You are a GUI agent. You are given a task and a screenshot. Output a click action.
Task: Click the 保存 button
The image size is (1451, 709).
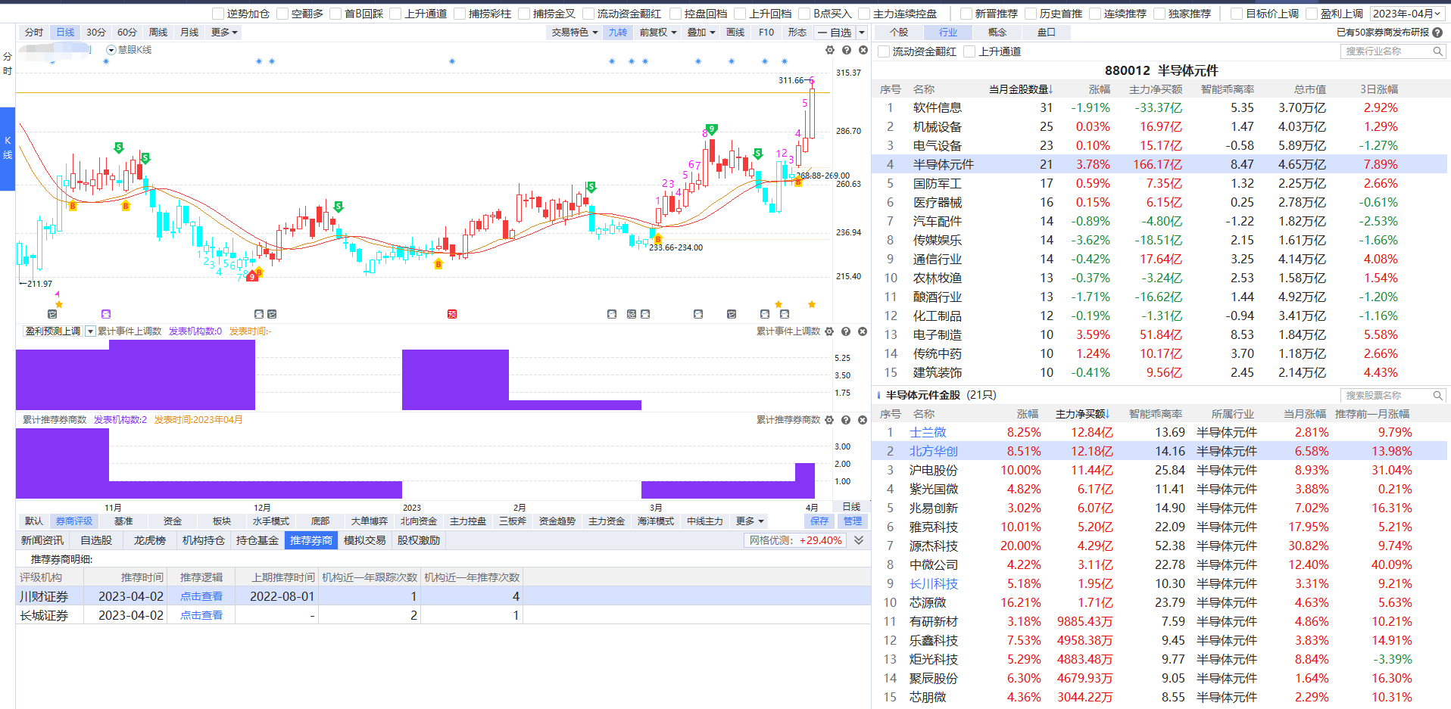click(819, 521)
